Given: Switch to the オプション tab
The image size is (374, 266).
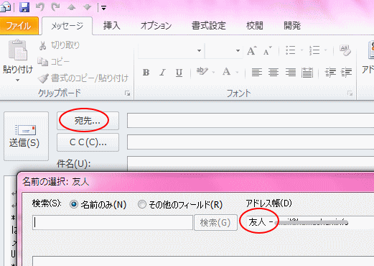Looking at the screenshot, I should 156,26.
